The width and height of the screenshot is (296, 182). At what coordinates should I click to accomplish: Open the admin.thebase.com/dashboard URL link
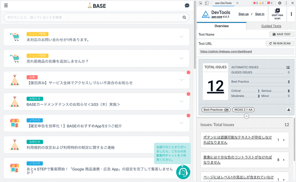(x=226, y=51)
